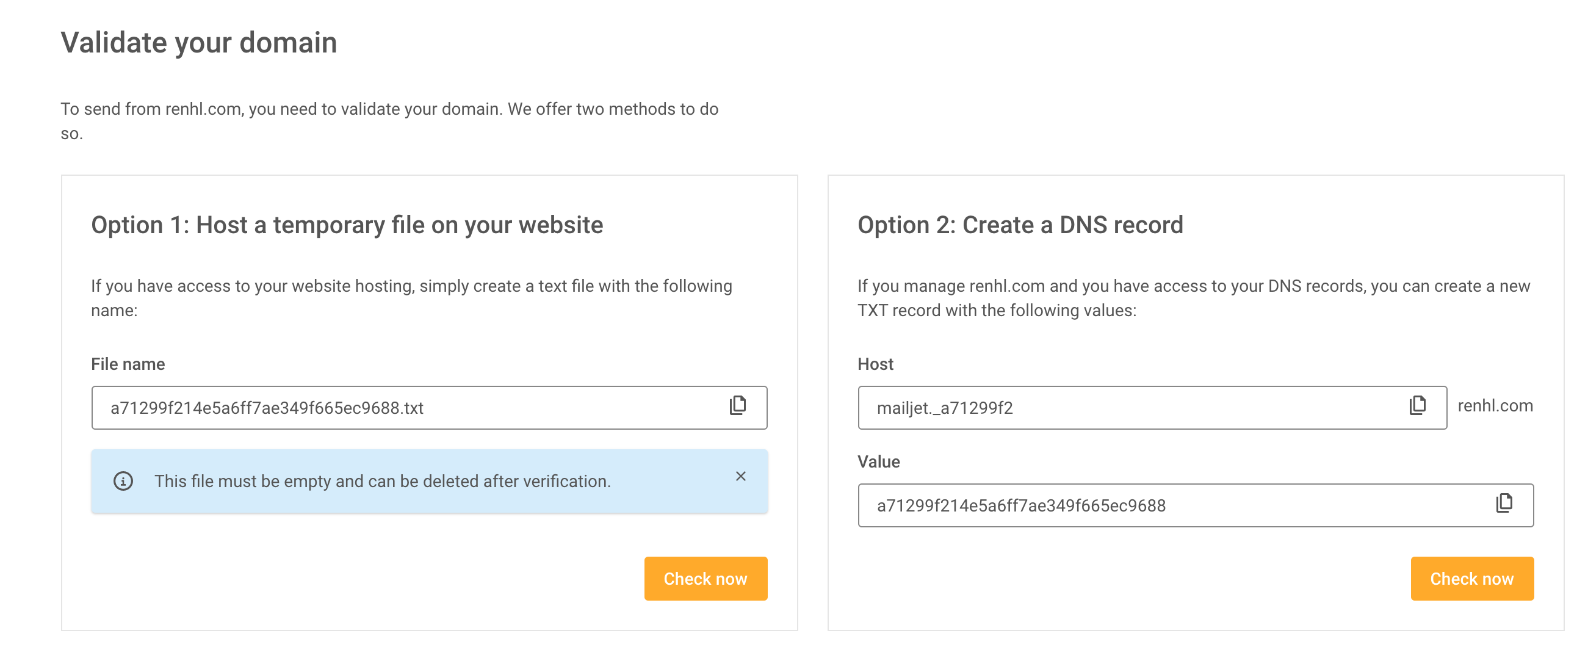This screenshot has width=1588, height=647.
Task: Select the Host input field
Action: [1152, 407]
